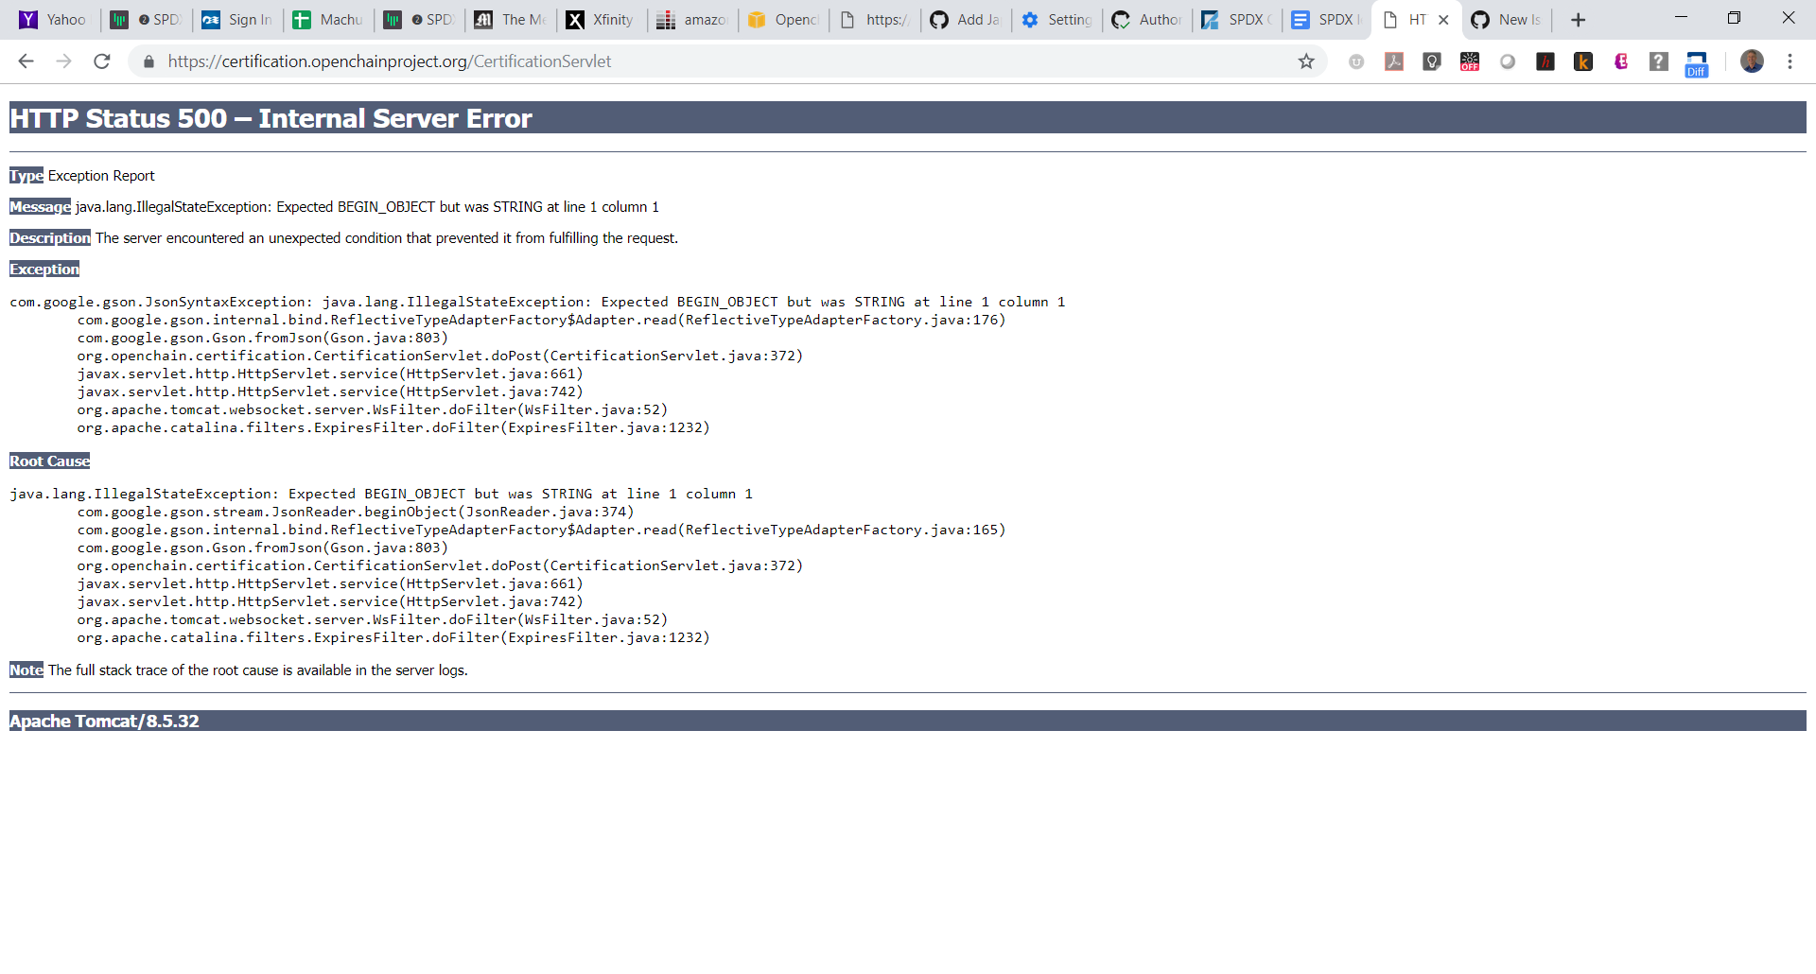Click the red 'h' extension icon

click(x=1545, y=61)
